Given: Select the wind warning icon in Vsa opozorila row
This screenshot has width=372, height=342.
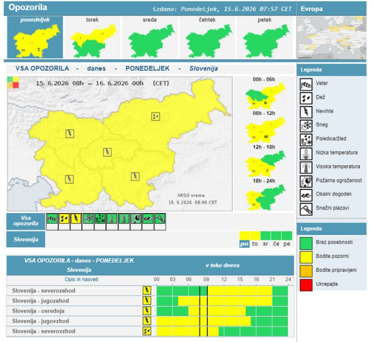Looking at the screenshot, I should tap(52, 218).
